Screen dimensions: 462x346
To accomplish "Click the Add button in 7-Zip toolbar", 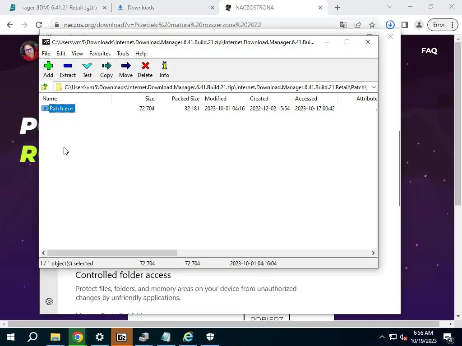I will point(48,69).
